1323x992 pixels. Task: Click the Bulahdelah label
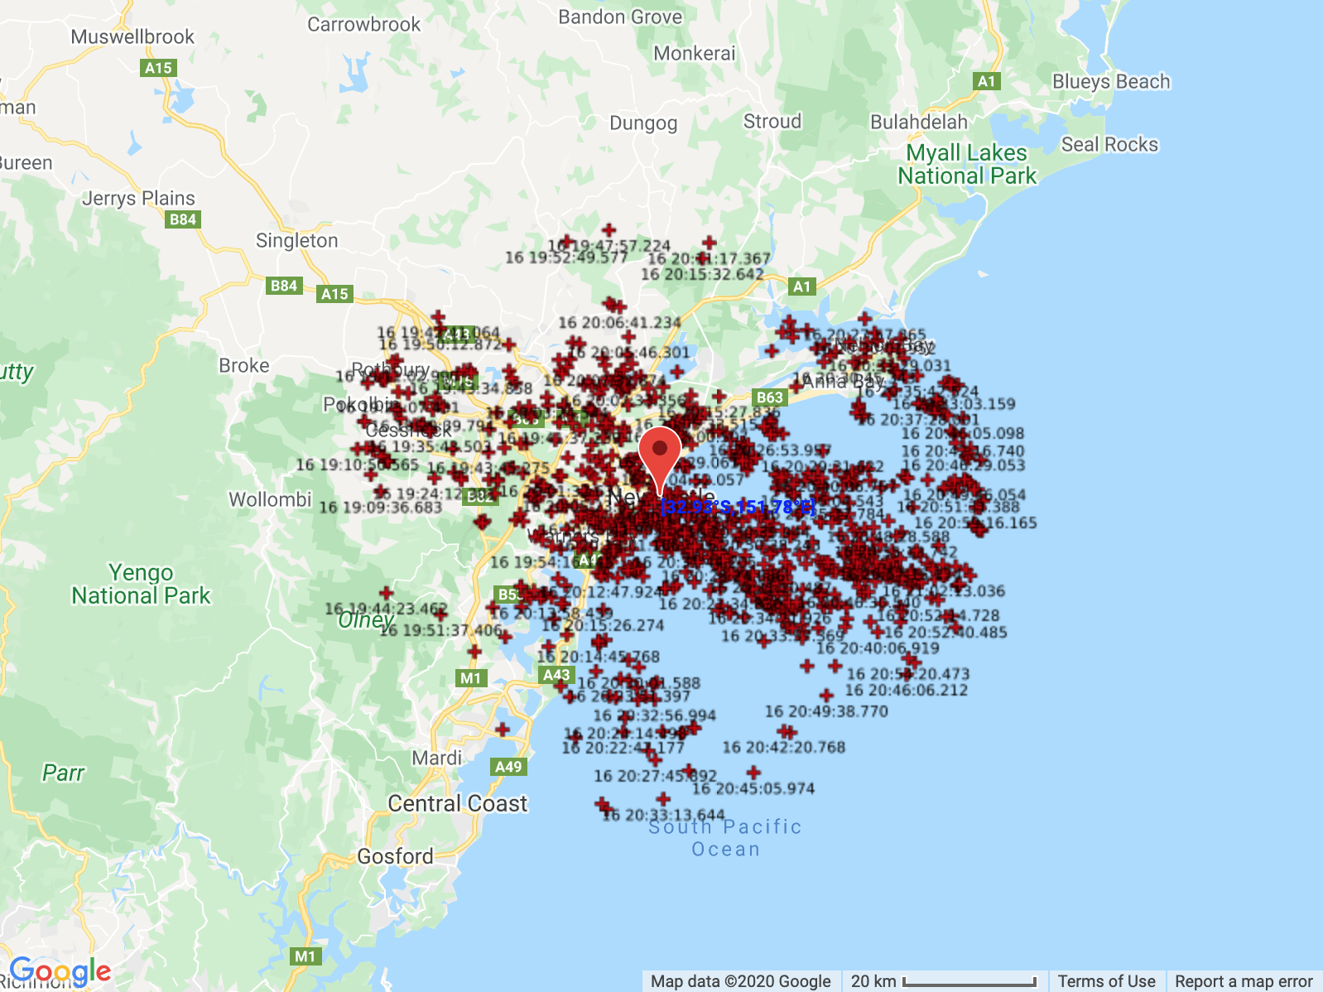[918, 122]
